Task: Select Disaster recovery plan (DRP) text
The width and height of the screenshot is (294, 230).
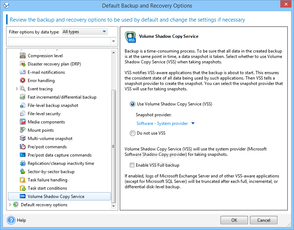Action: point(54,64)
